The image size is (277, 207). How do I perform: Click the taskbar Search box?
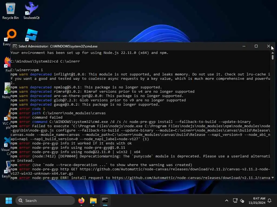45,201
